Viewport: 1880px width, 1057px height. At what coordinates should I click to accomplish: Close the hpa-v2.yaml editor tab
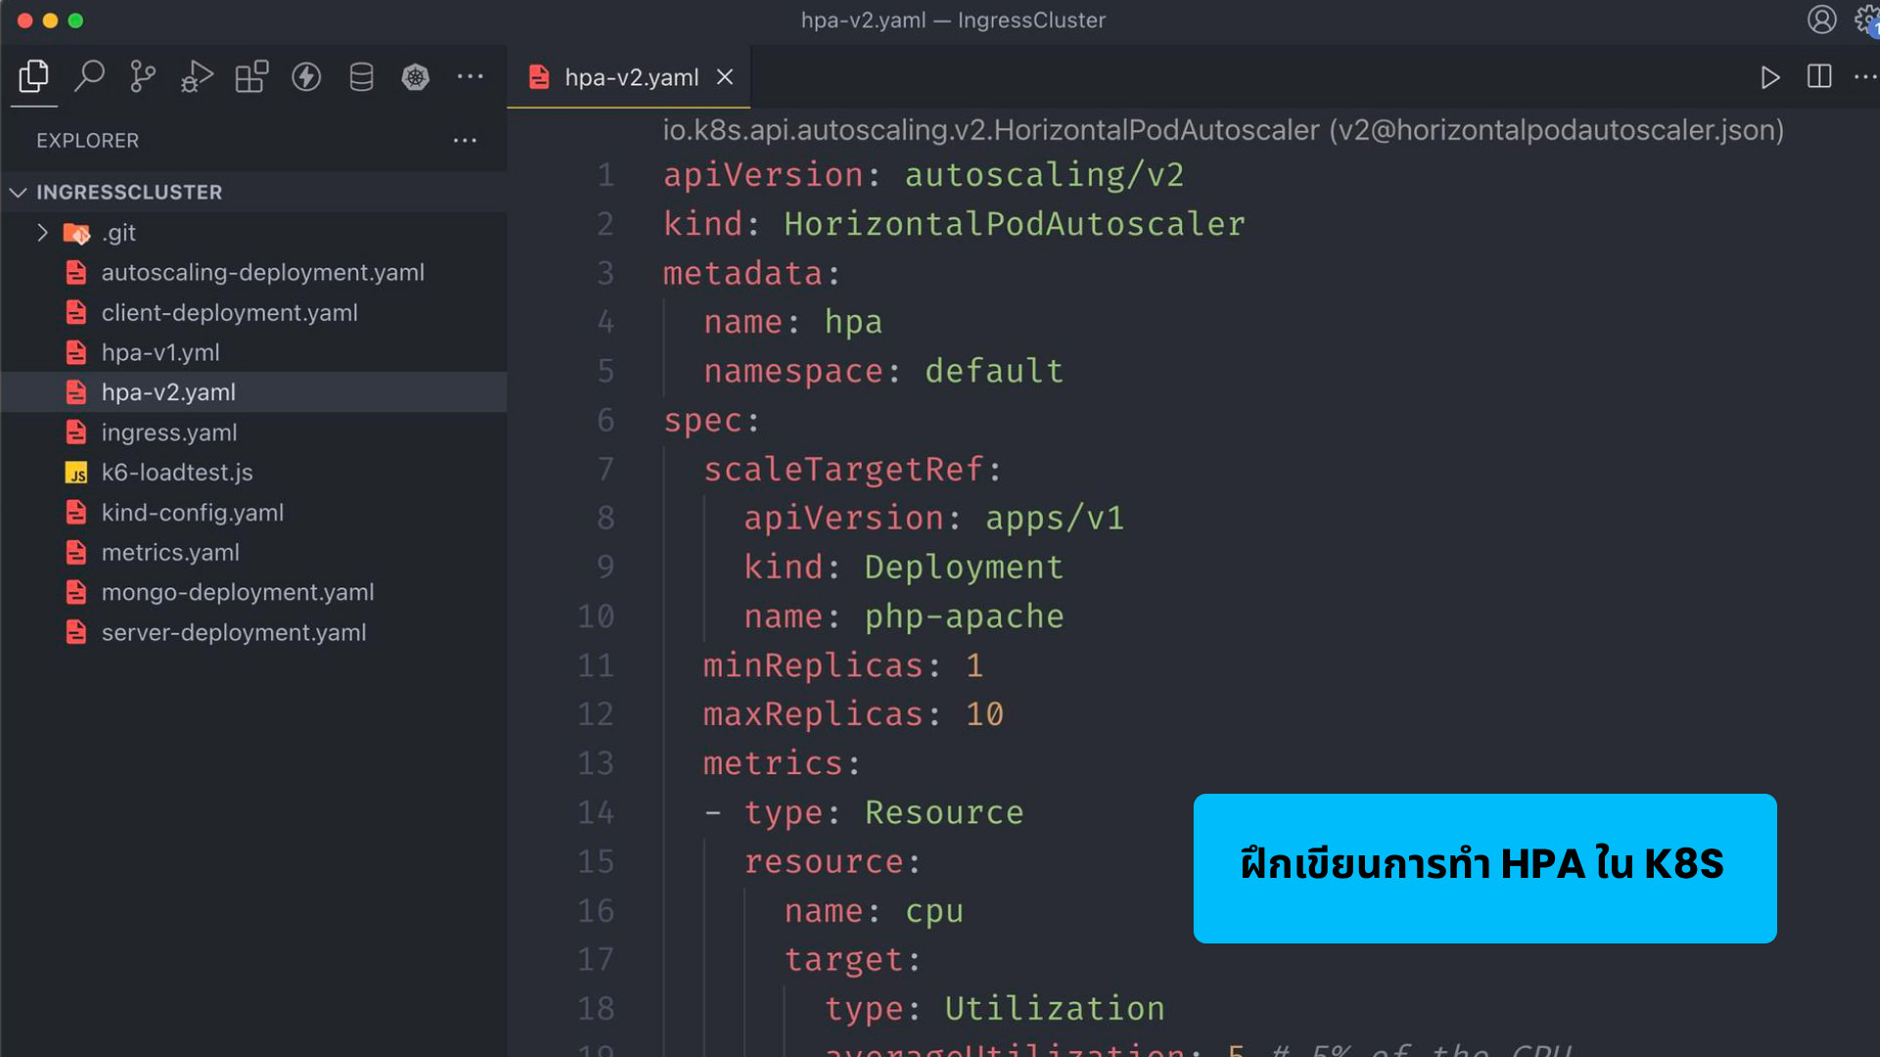click(x=725, y=76)
